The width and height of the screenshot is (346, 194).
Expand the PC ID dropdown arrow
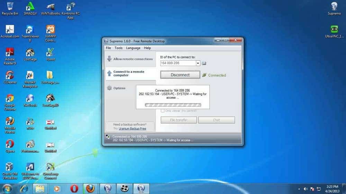[x=198, y=63]
